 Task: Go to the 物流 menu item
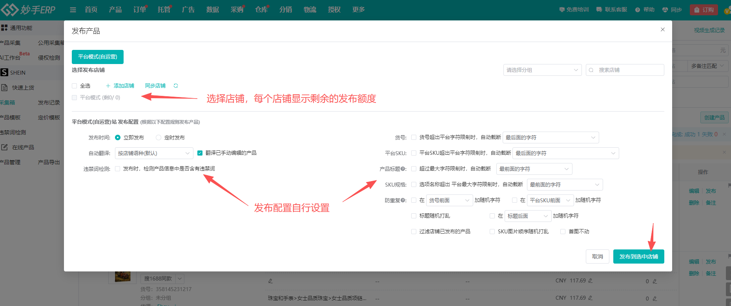click(x=310, y=10)
